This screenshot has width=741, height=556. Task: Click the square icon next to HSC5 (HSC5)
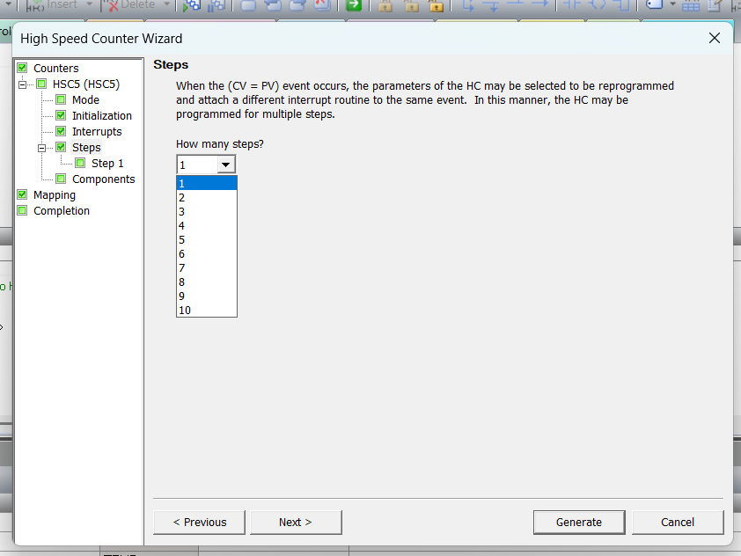coord(41,84)
